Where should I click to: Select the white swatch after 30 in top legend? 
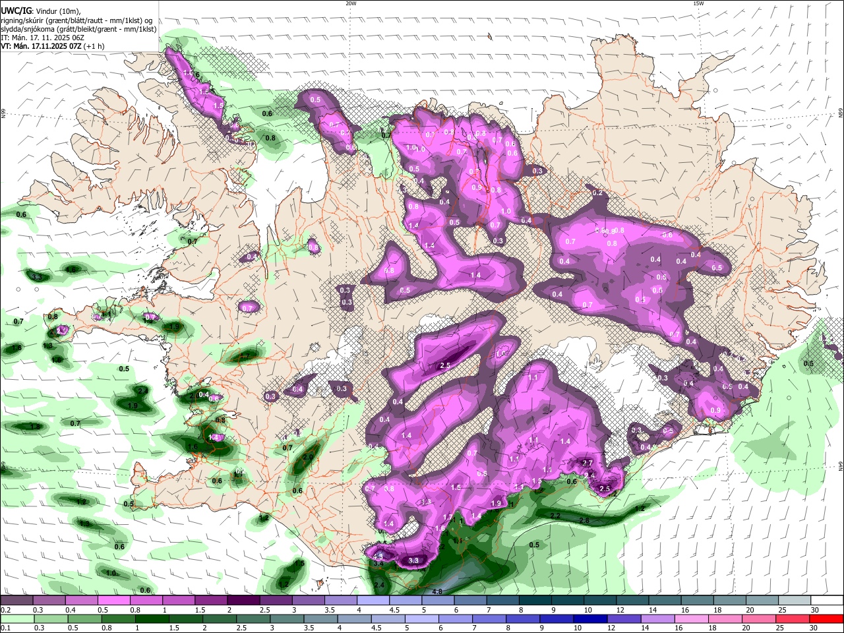tap(828, 601)
